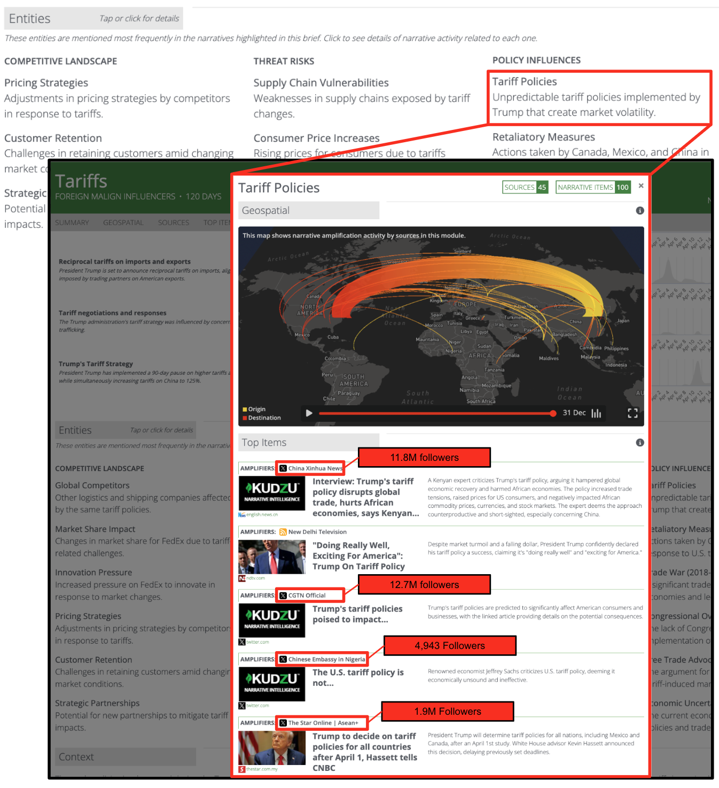This screenshot has width=719, height=788.
Task: Open the Trump photo thumbnail from ndtv.com
Action: 272,557
